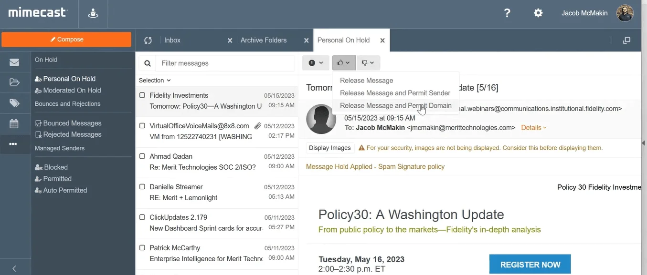Open the calendar icon in sidebar
The image size is (647, 275).
14,124
